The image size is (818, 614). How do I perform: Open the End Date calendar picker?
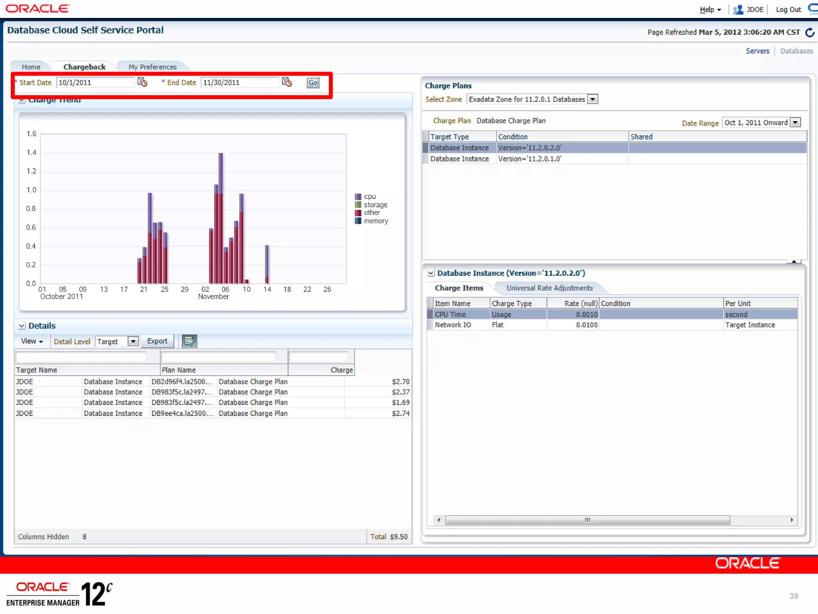pyautogui.click(x=287, y=82)
